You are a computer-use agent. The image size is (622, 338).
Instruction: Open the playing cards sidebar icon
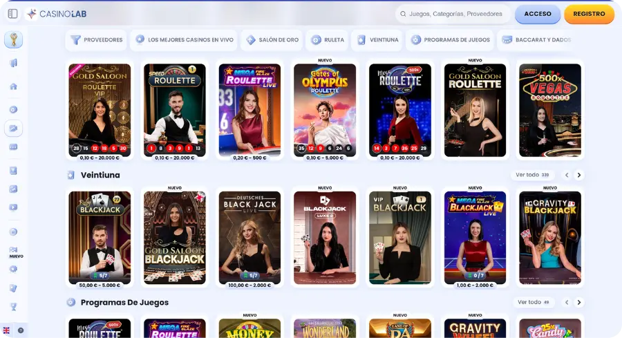14,288
